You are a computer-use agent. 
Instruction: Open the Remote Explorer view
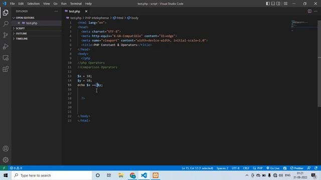point(6,58)
